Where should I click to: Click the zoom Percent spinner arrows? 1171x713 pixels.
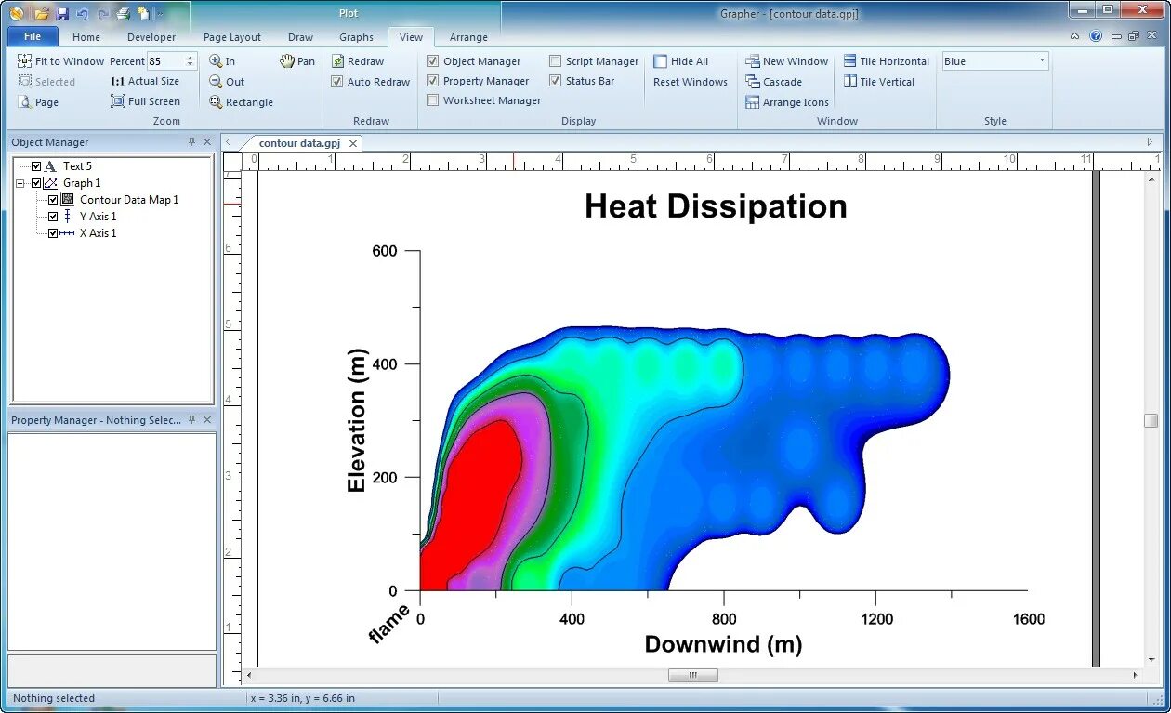191,61
